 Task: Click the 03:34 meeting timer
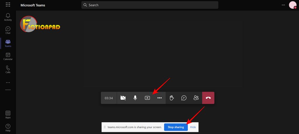pos(109,98)
